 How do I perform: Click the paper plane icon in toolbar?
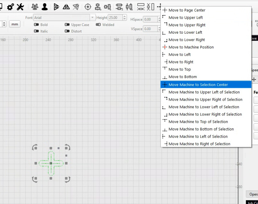(x=76, y=7)
